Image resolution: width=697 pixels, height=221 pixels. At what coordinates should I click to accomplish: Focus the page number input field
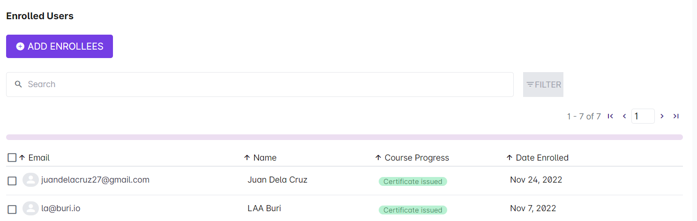(643, 116)
